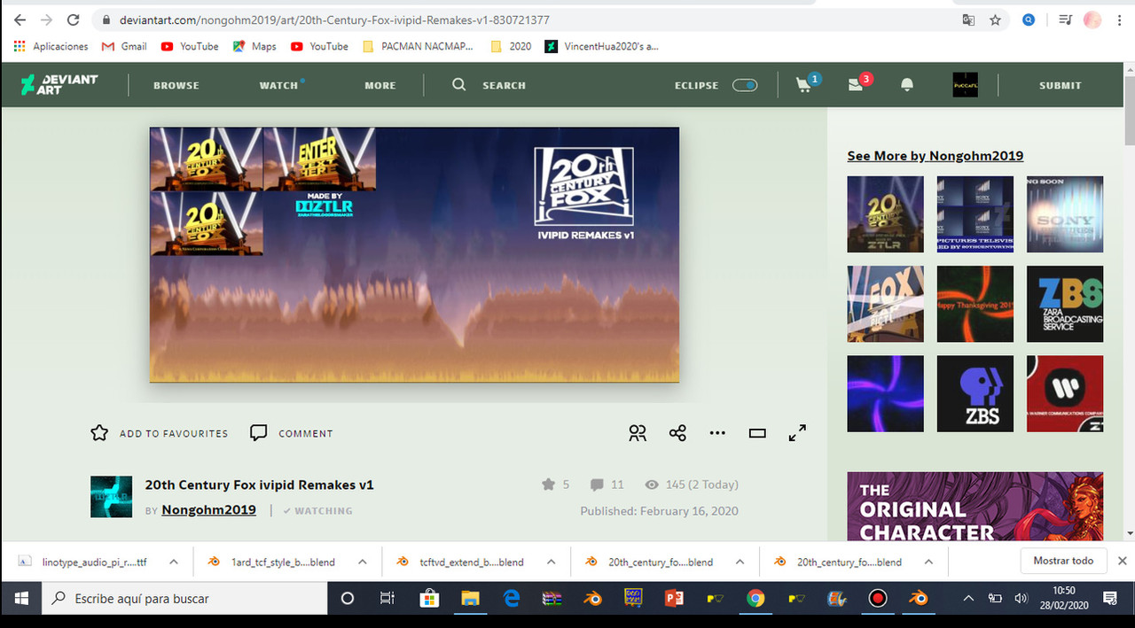Screen dimensions: 1135x628
Task: Click the red recorder taskbar icon
Action: pos(878,599)
